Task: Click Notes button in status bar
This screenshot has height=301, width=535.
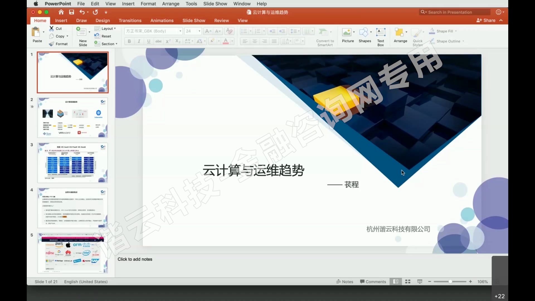Action: click(344, 281)
